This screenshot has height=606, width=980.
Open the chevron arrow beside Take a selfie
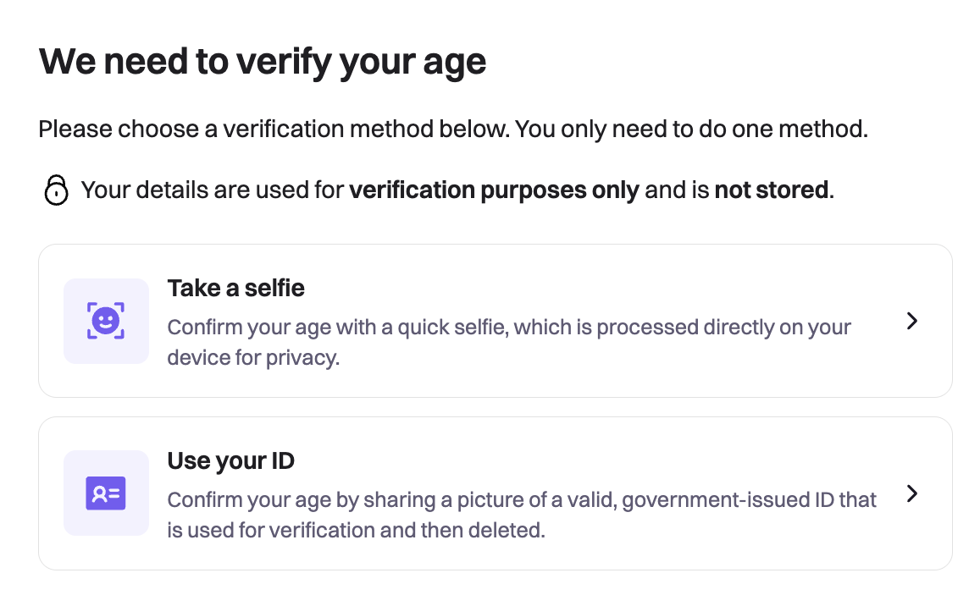click(911, 321)
